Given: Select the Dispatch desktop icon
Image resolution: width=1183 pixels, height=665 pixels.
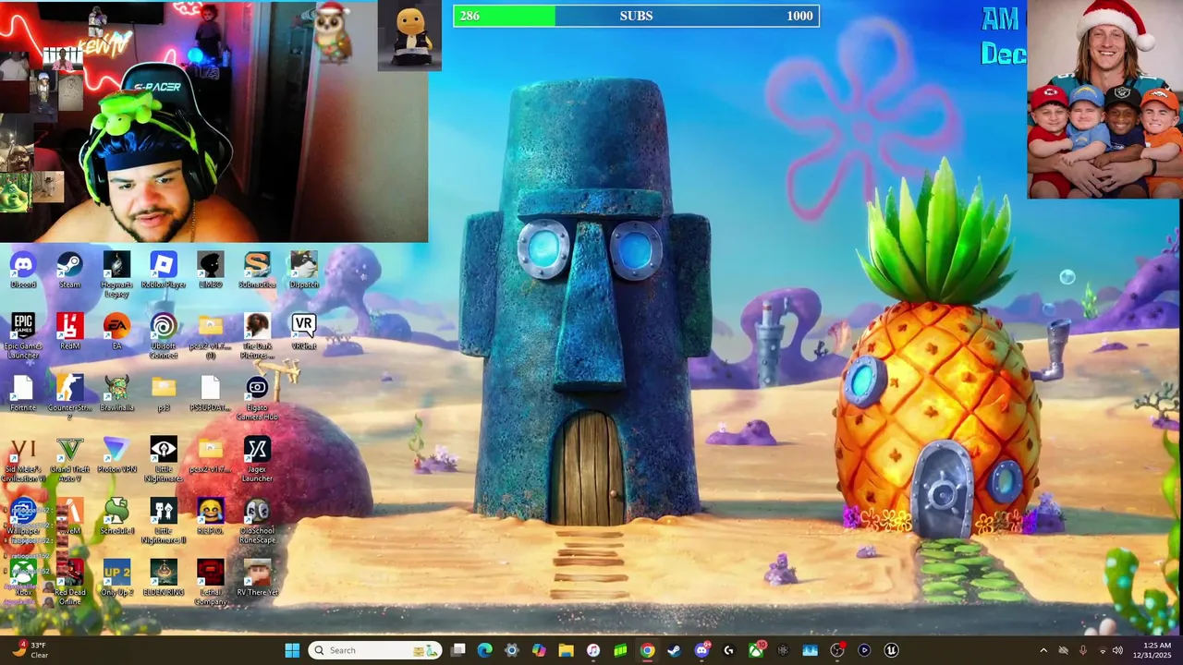Looking at the screenshot, I should pyautogui.click(x=303, y=270).
